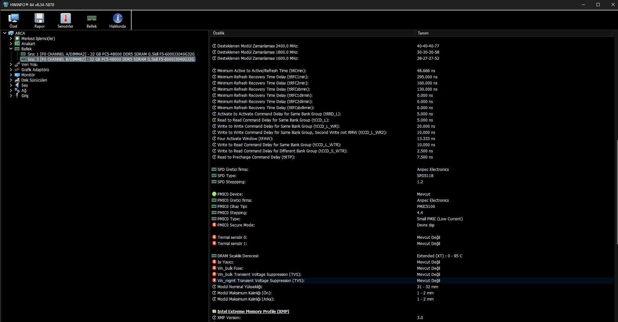The width and height of the screenshot is (618, 322).
Task: Open the Rapor report toolbar icon
Action: 39,21
